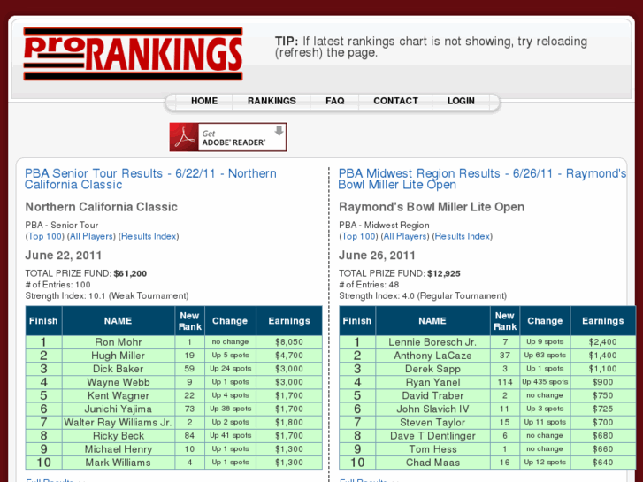The image size is (643, 482).
Task: Click the $2,400 earnings cell
Action: click(x=603, y=342)
